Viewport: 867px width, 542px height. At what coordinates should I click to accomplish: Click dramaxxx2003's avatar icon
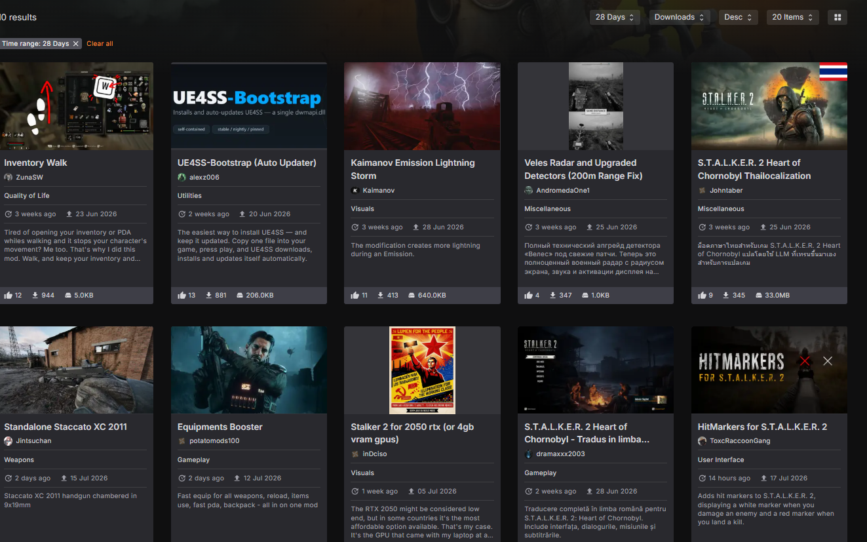coord(529,454)
